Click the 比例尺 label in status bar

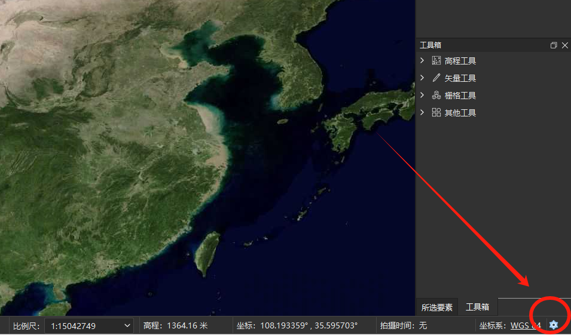[26, 326]
